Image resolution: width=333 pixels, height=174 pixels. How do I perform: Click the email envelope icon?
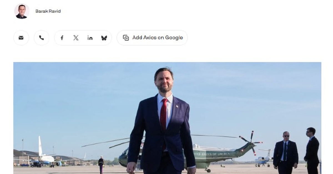(x=21, y=38)
